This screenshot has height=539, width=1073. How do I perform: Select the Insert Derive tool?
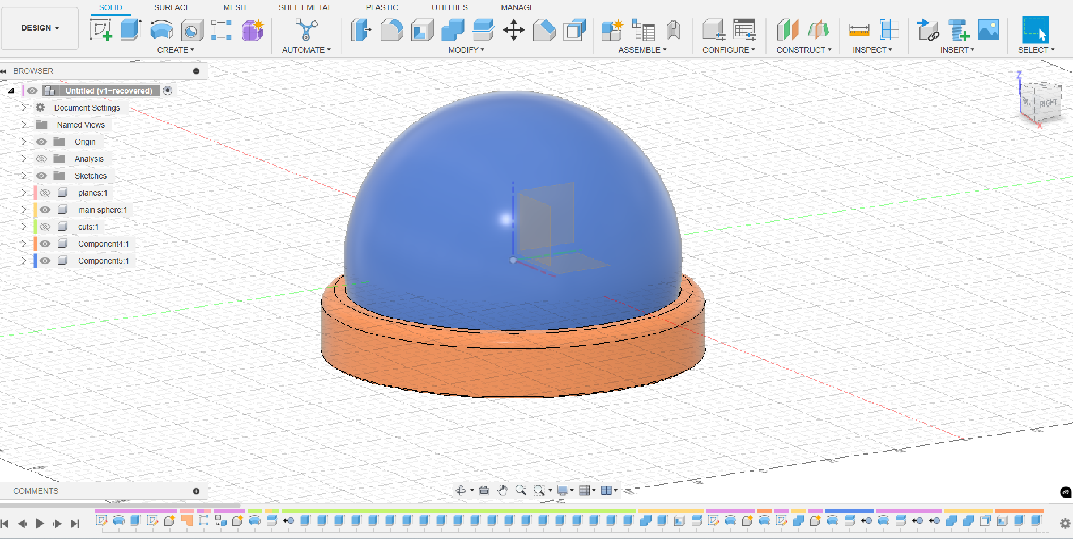(x=928, y=29)
